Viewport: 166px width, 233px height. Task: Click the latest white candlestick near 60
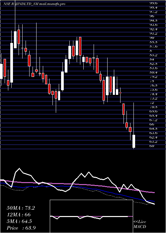(134, 141)
